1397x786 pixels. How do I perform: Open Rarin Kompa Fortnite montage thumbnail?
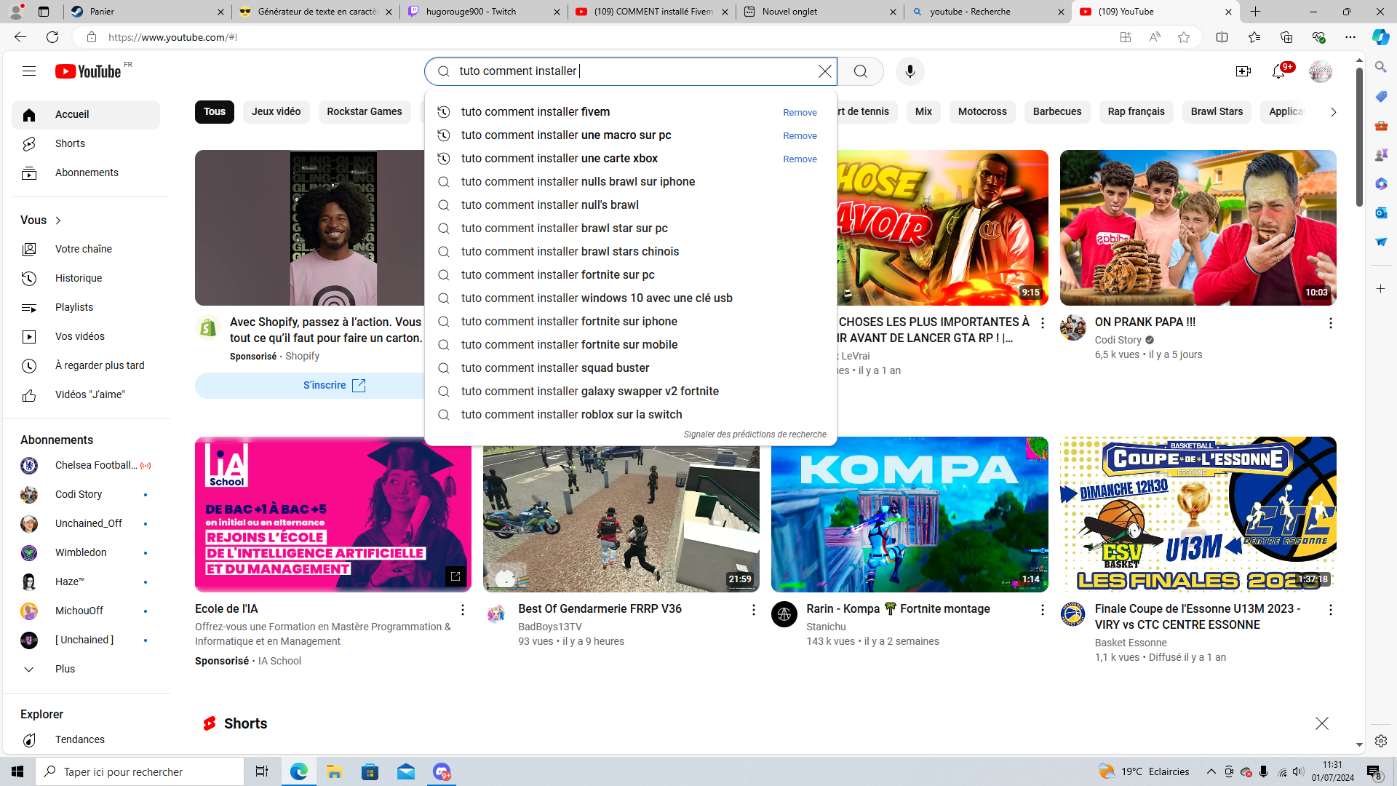(910, 515)
